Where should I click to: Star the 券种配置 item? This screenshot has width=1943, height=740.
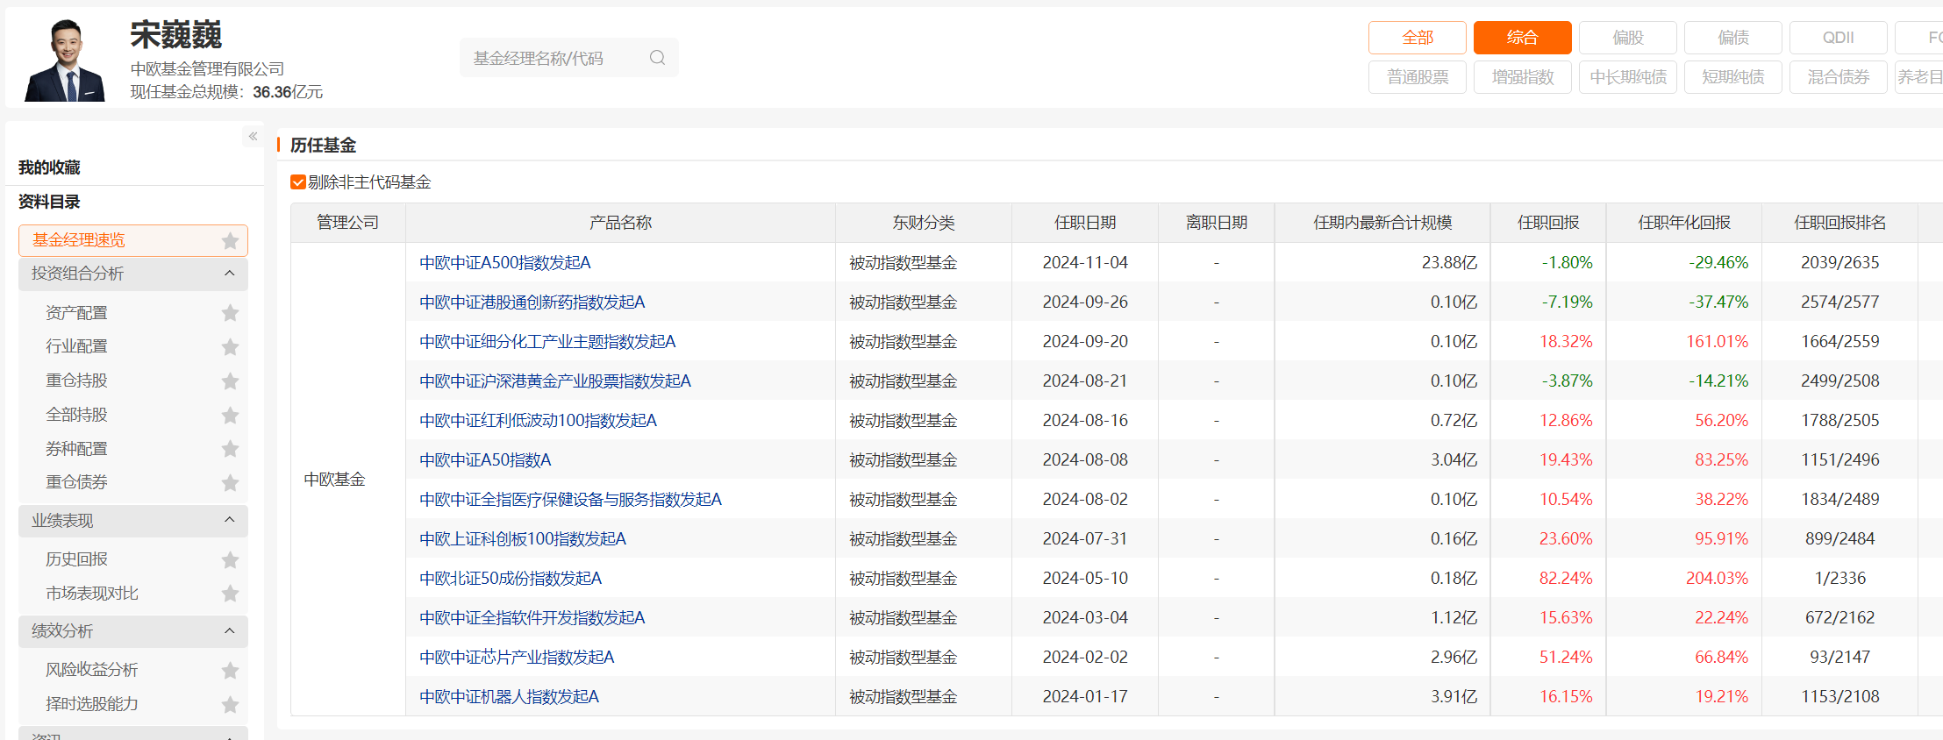pyautogui.click(x=230, y=449)
